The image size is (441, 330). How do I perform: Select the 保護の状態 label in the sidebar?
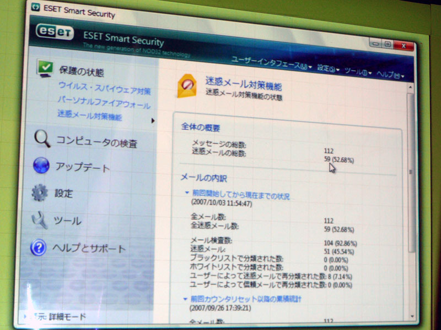[82, 71]
